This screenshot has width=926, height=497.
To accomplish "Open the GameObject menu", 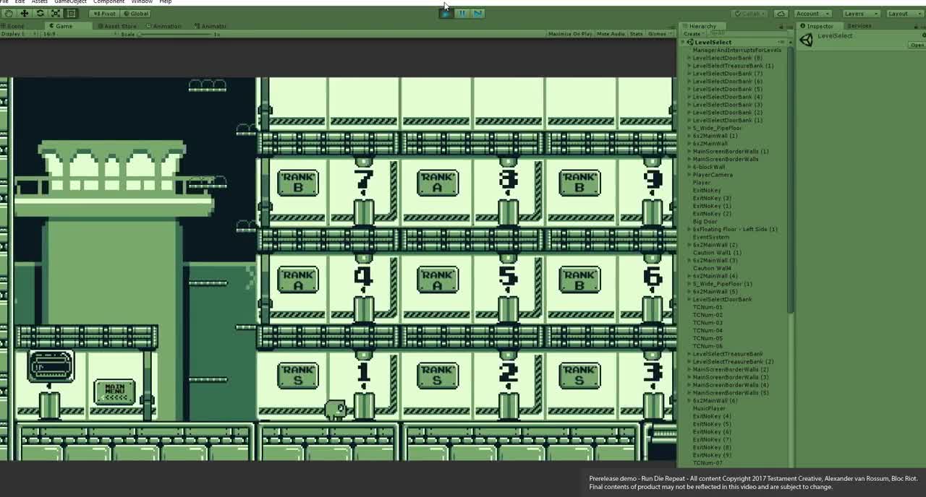I will (x=70, y=2).
